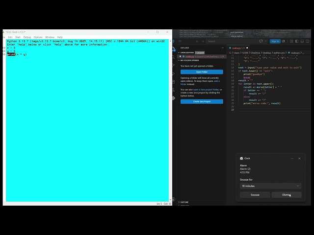
Task: Click the "1 unsaved" badge
Action: [x=200, y=53]
